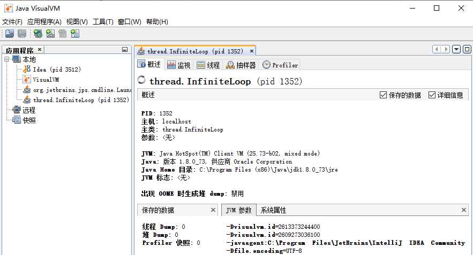Click the Add Remote Host toolbar icon
473x255 pixels.
[x=38, y=34]
